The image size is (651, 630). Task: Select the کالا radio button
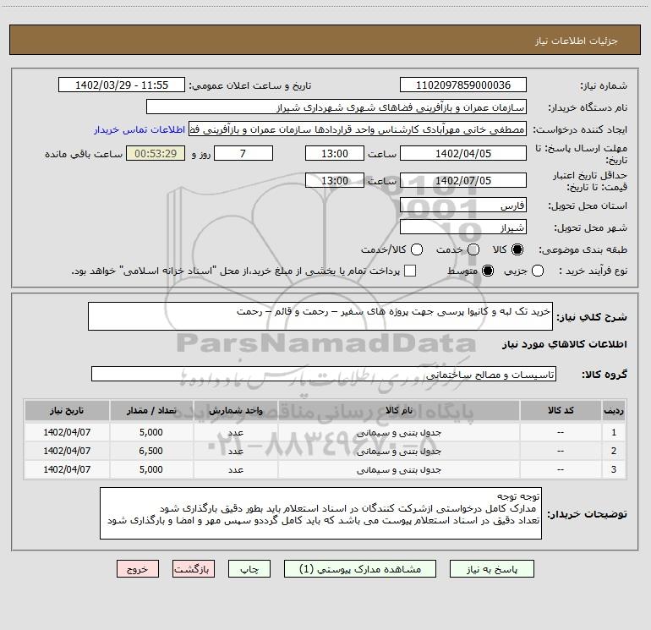pyautogui.click(x=517, y=249)
